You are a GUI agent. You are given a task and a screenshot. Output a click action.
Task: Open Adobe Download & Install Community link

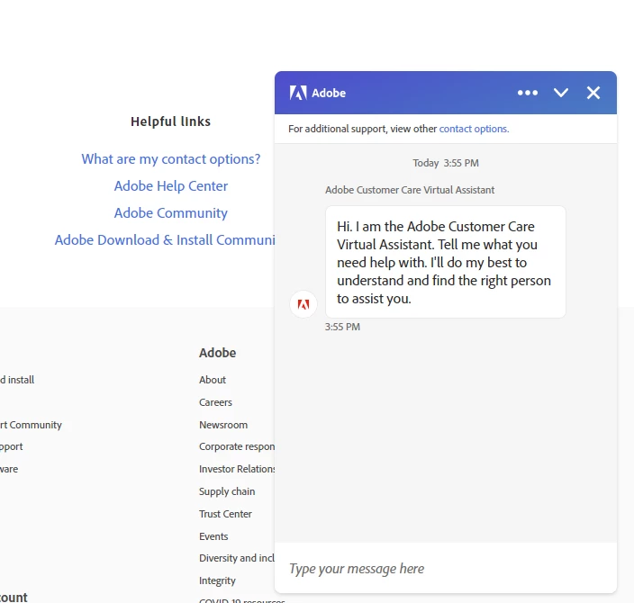[165, 240]
